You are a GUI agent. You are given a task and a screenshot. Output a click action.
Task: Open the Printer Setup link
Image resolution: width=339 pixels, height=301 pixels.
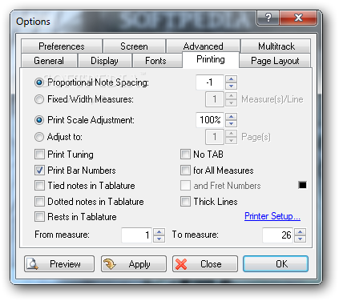272,216
